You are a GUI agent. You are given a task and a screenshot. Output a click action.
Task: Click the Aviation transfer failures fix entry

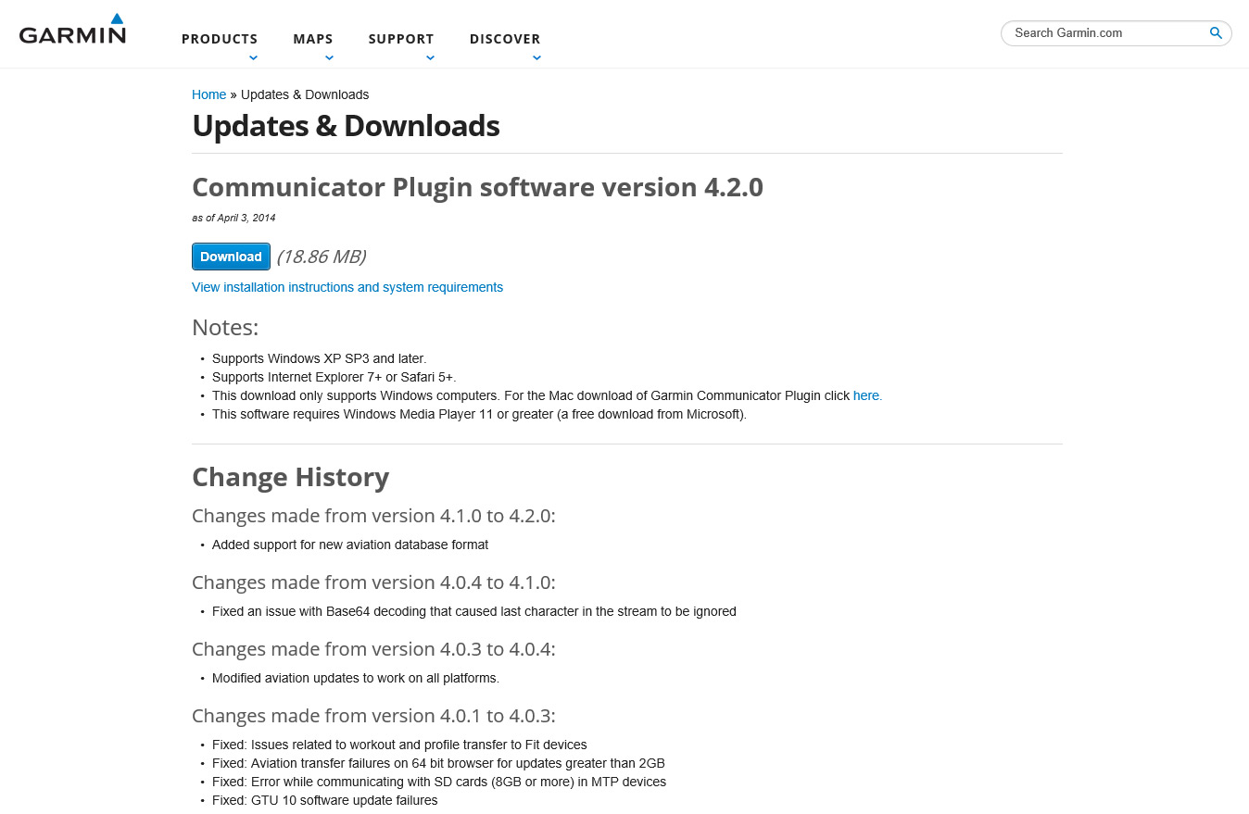click(438, 763)
